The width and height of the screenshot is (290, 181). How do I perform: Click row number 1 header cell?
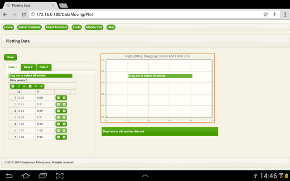[13, 98]
